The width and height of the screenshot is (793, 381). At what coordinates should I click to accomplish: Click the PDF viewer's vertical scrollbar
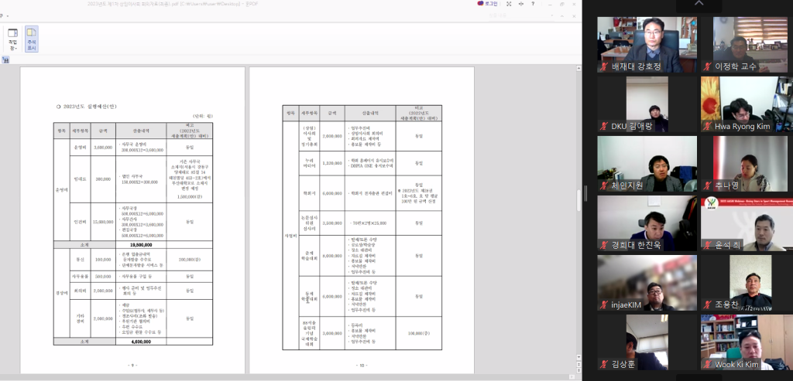(x=578, y=193)
